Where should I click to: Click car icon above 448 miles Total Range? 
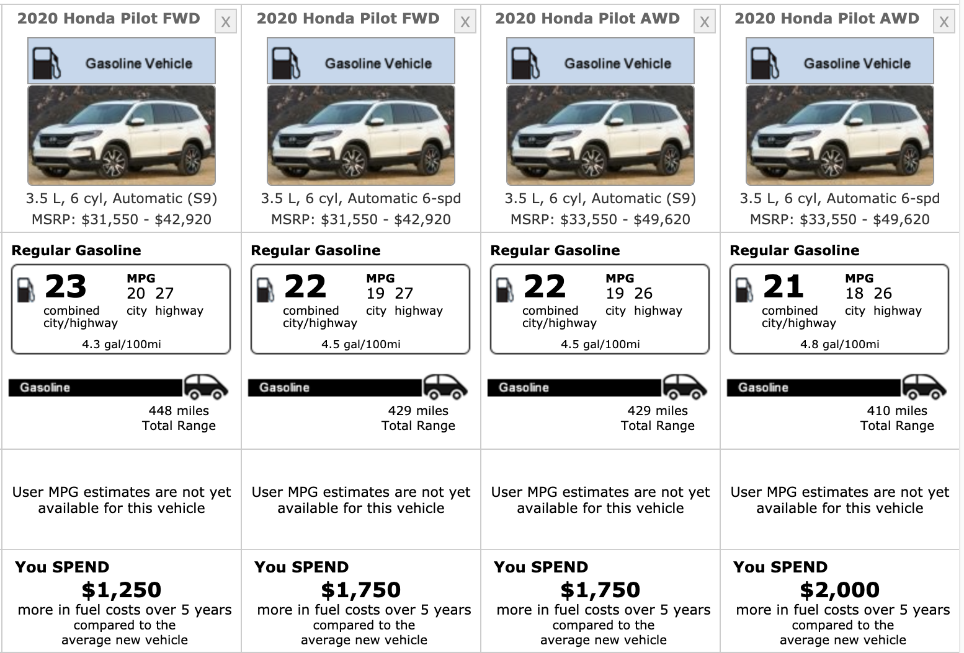click(x=207, y=387)
